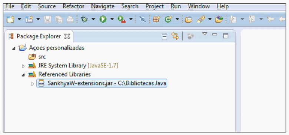Open the Run configurations dropdown arrow
This screenshot has height=135, width=289.
click(x=112, y=19)
